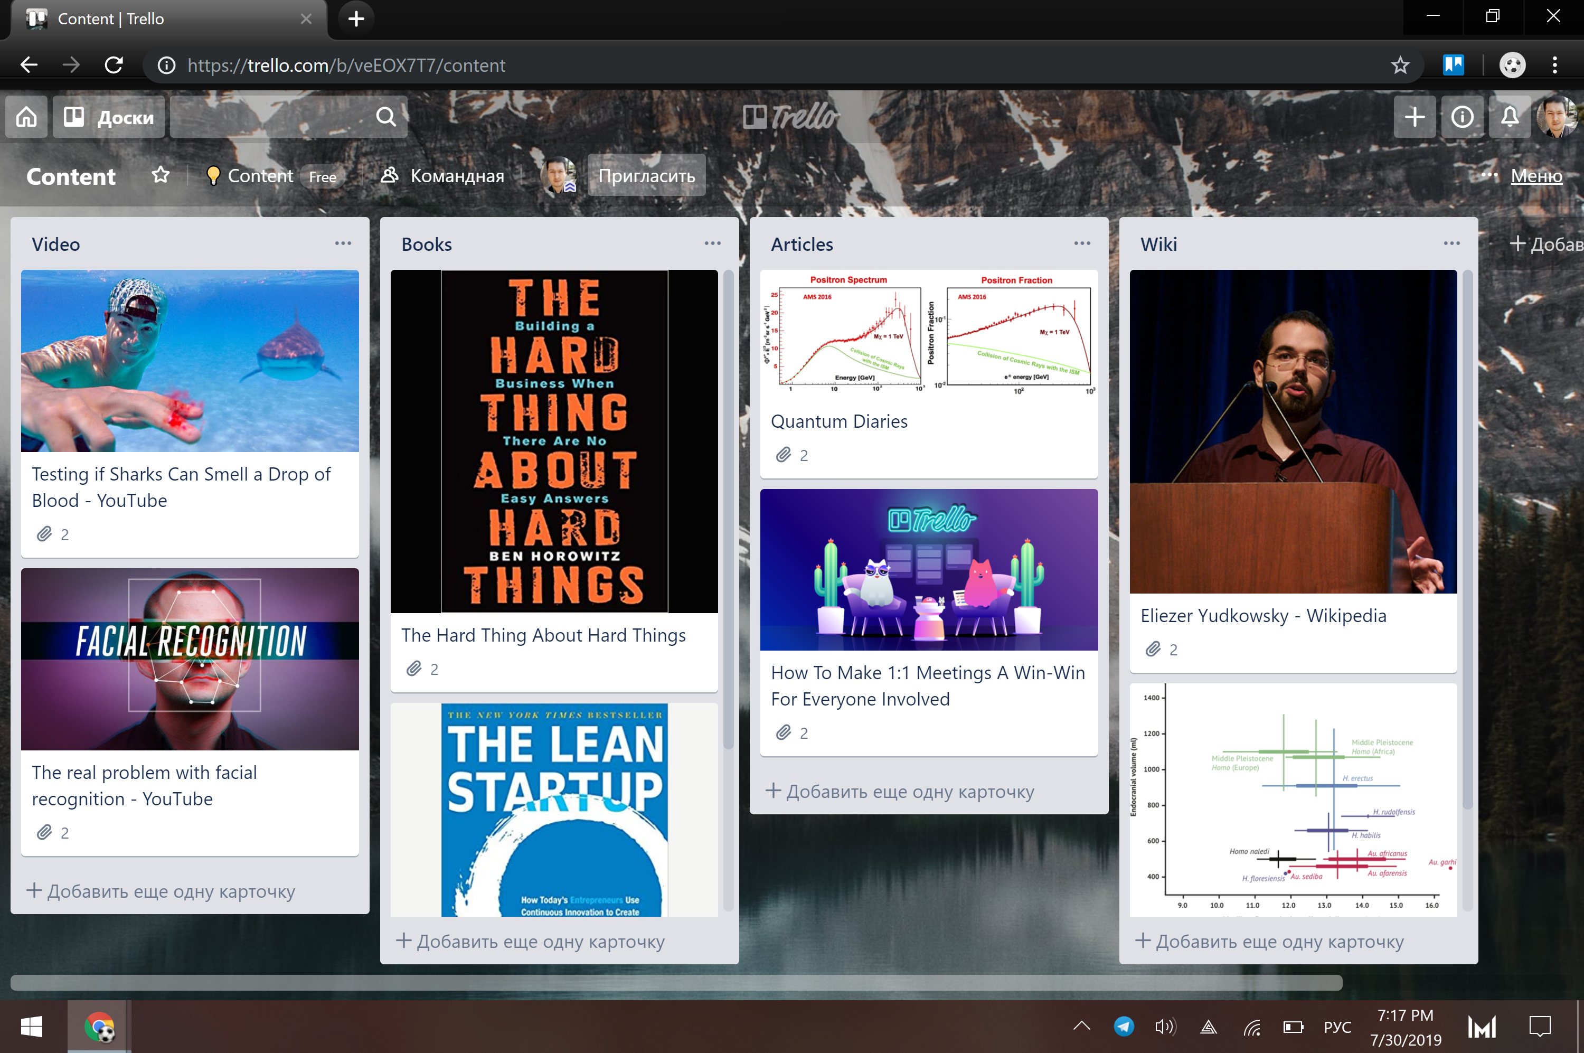Viewport: 1584px width, 1053px height.
Task: Open Quantum Diaries card title
Action: [838, 421]
